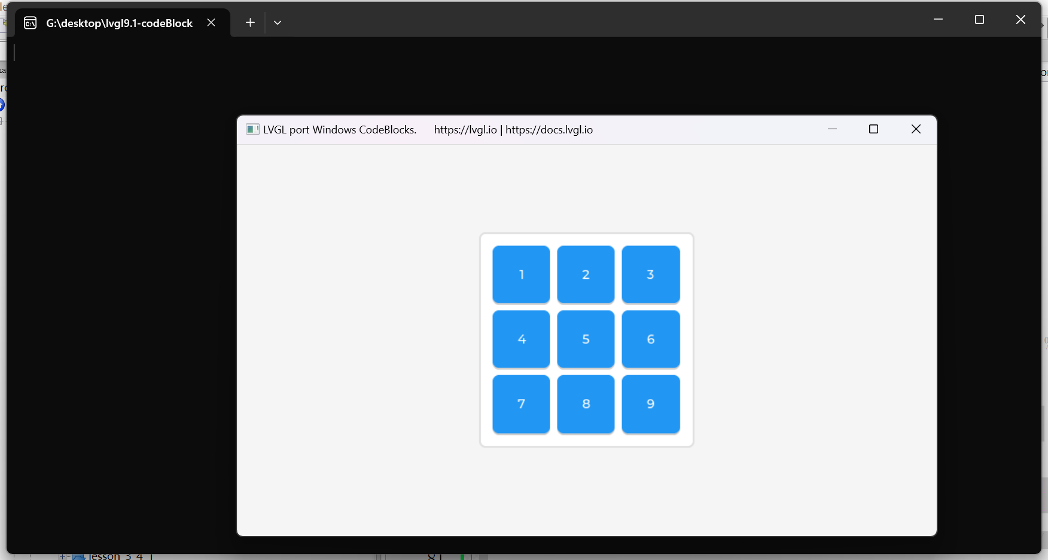Close the LVGL port Windows CodeBlocks window
The height and width of the screenshot is (560, 1048).
[916, 129]
